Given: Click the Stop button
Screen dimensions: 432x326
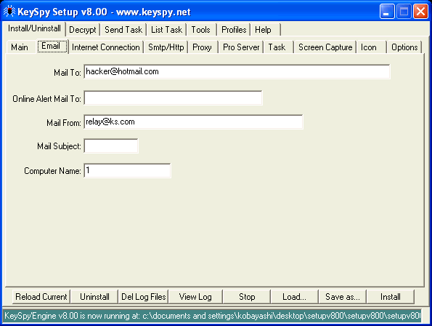Looking at the screenshot, I should pyautogui.click(x=247, y=297).
